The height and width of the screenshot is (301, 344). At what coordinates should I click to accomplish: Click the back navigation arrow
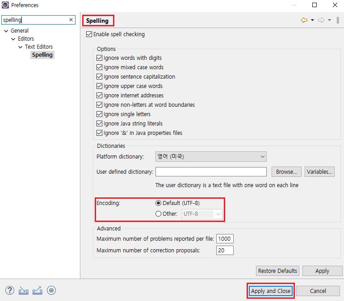304,20
